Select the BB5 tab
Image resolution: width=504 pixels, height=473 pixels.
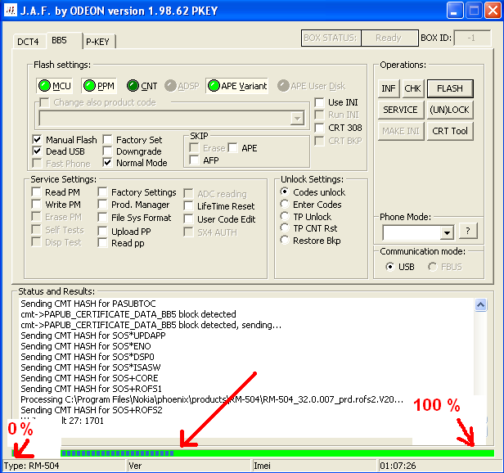63,40
